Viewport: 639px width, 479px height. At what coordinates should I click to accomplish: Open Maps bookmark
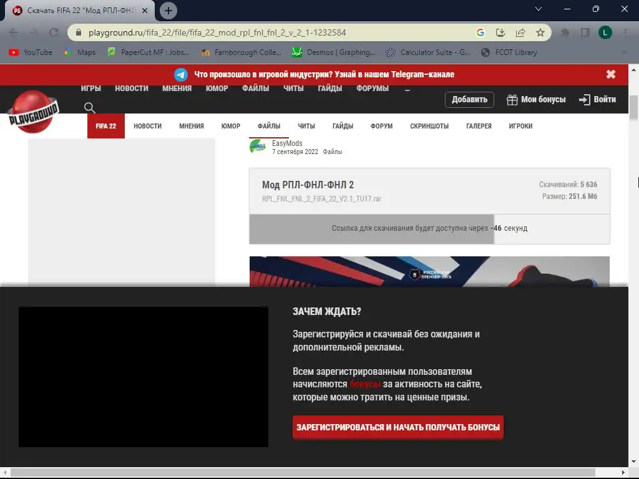(79, 52)
